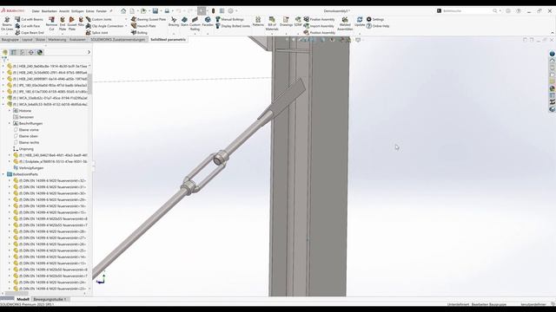Click the Bolting tool
This screenshot has width=556, height=312.
point(139,33)
